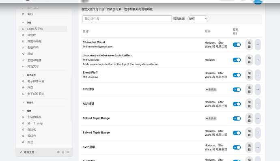
Task: Click 编辑 for the unused Solved Topic Badge
Action: [x=249, y=118]
